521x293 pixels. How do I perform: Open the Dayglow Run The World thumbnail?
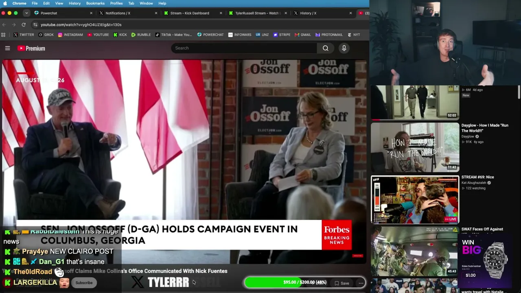pyautogui.click(x=415, y=147)
